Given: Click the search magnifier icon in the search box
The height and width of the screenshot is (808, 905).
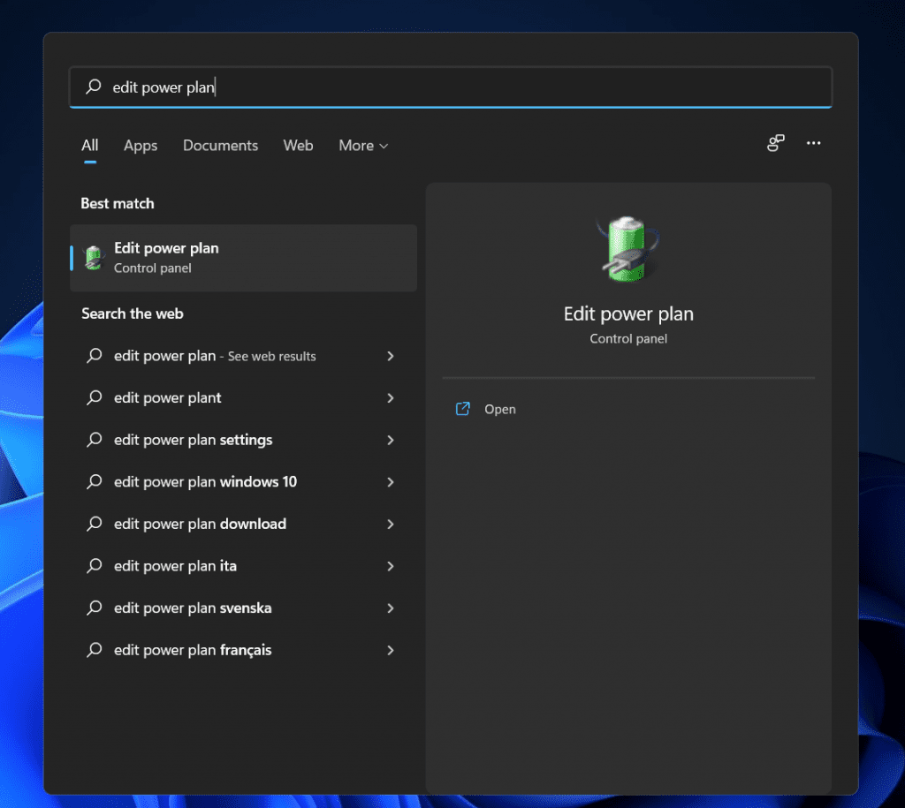Looking at the screenshot, I should coord(92,87).
